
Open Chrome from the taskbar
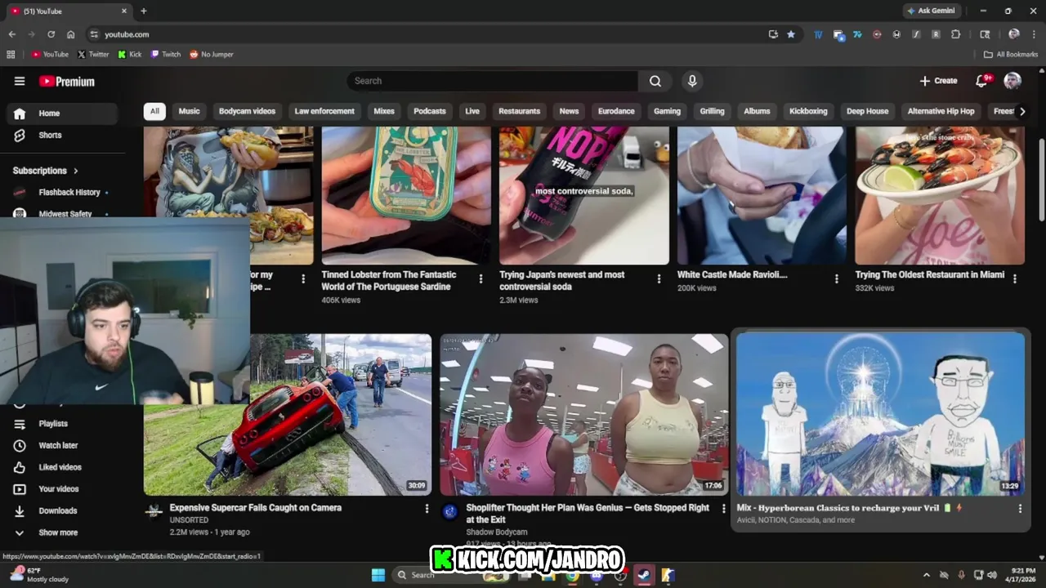(573, 575)
